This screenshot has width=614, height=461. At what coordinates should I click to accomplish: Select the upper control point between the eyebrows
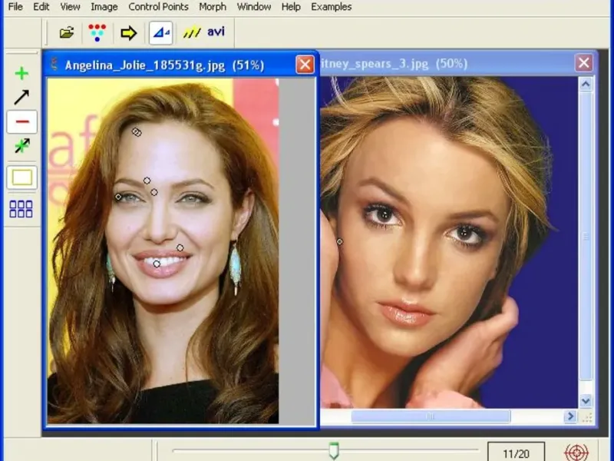point(147,181)
